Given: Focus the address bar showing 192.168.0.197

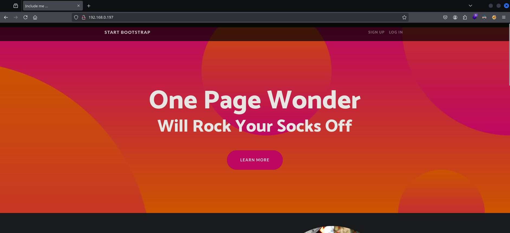Looking at the screenshot, I should (244, 17).
